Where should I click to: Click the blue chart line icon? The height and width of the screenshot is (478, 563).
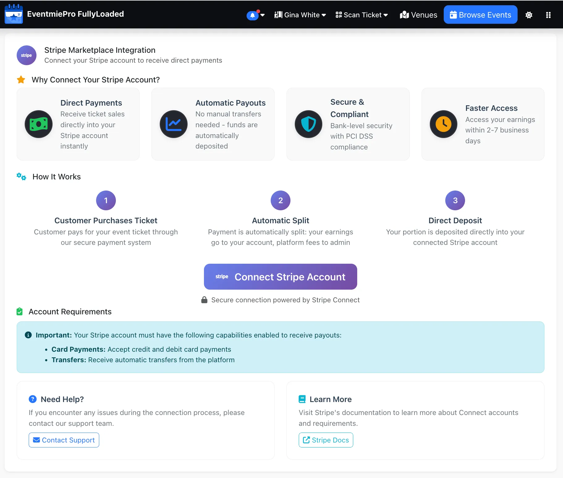pos(174,124)
